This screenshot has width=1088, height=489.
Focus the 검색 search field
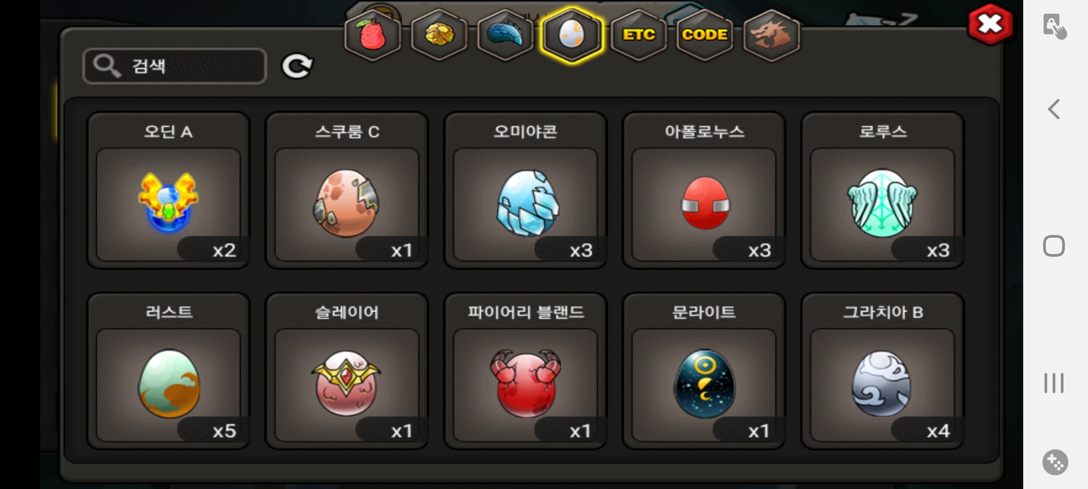pos(175,66)
